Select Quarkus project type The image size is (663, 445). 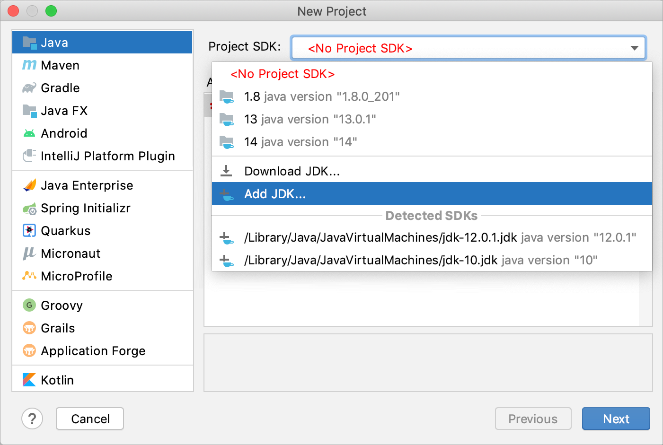(x=102, y=230)
